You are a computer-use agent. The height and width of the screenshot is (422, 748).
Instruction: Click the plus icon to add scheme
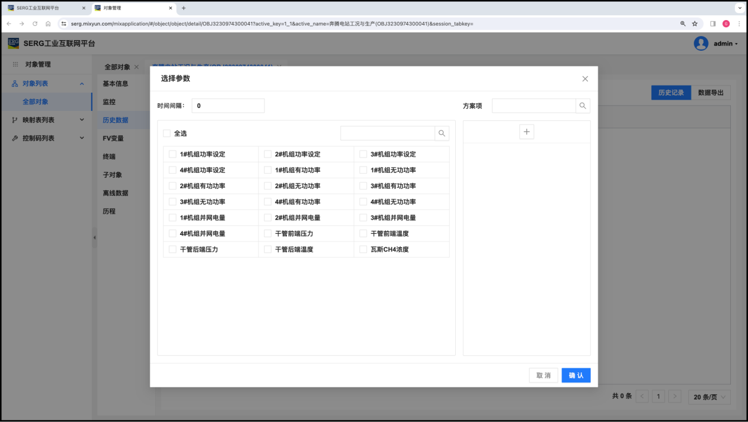click(x=527, y=132)
